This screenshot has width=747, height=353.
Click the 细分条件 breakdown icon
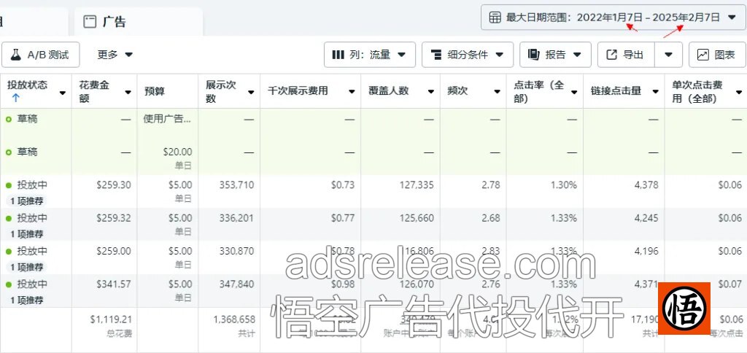pyautogui.click(x=436, y=55)
